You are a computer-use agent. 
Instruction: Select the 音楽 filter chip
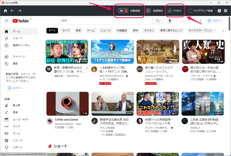[78, 31]
